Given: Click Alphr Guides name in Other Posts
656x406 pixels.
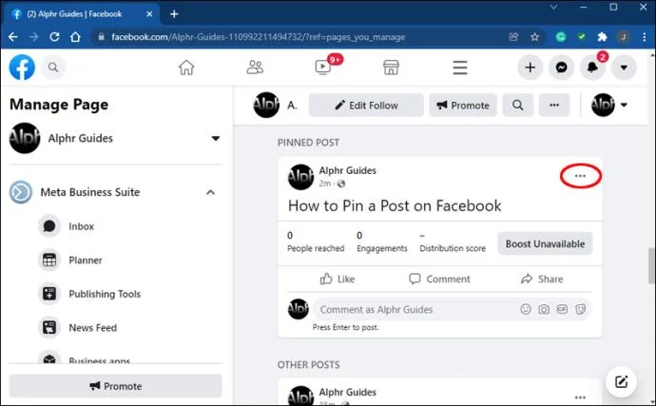Looking at the screenshot, I should (x=348, y=392).
